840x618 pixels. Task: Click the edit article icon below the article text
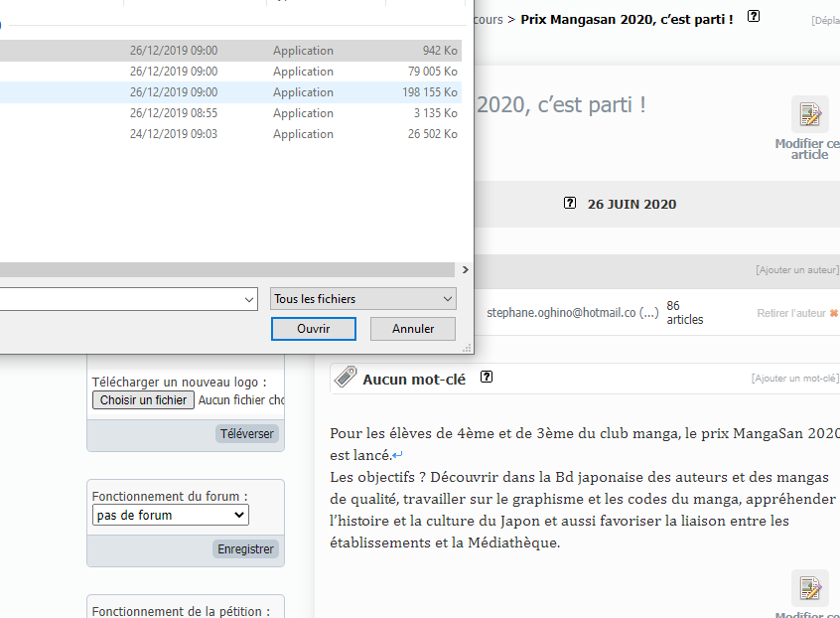(809, 589)
